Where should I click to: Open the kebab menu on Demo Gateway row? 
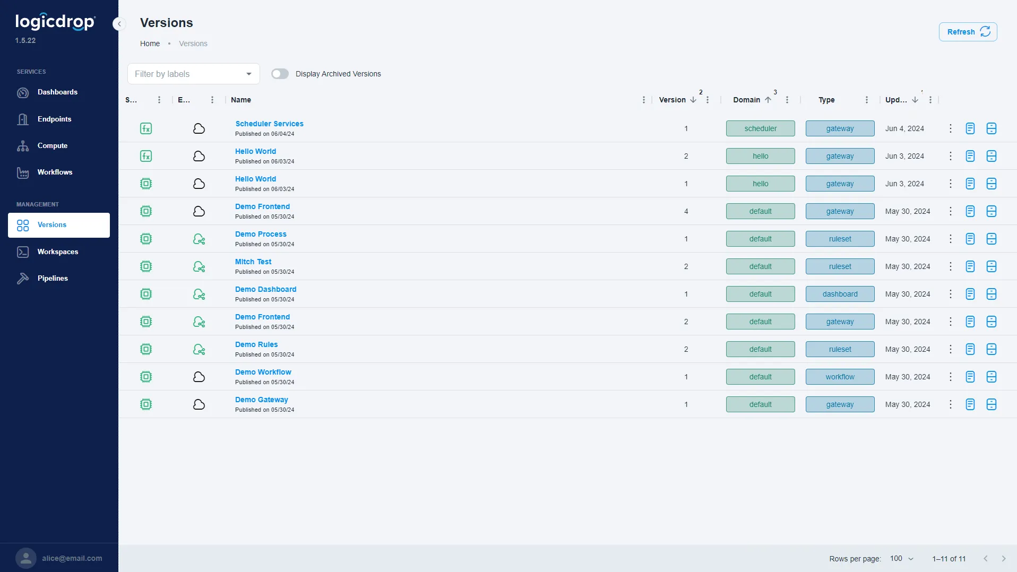pos(950,404)
